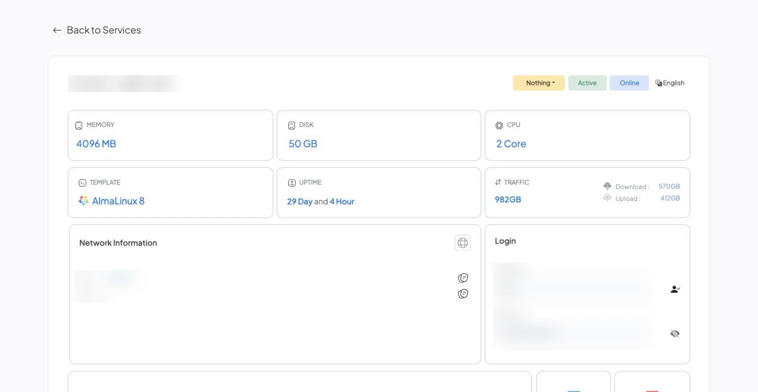758x392 pixels.
Task: Click the AlmaLinux logo icon
Action: [x=84, y=201]
